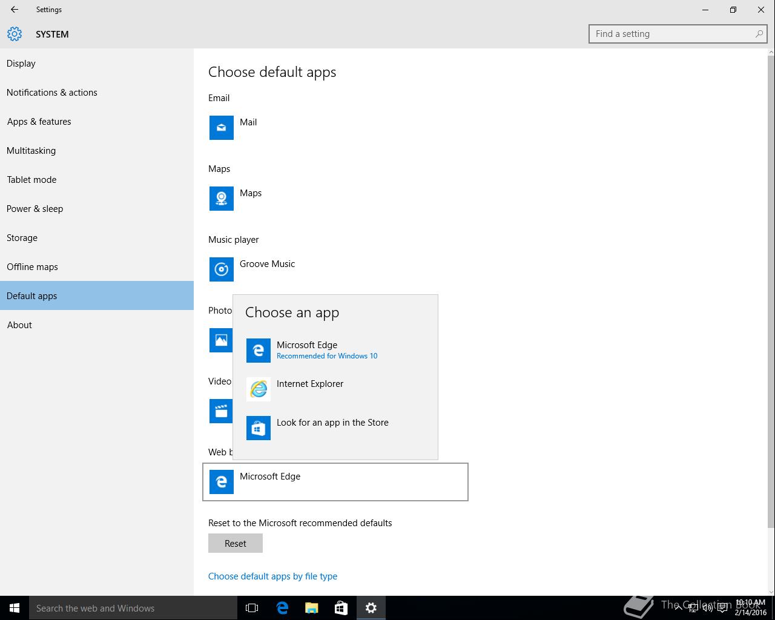The image size is (775, 620).
Task: Open the Store from the taskbar
Action: click(341, 608)
